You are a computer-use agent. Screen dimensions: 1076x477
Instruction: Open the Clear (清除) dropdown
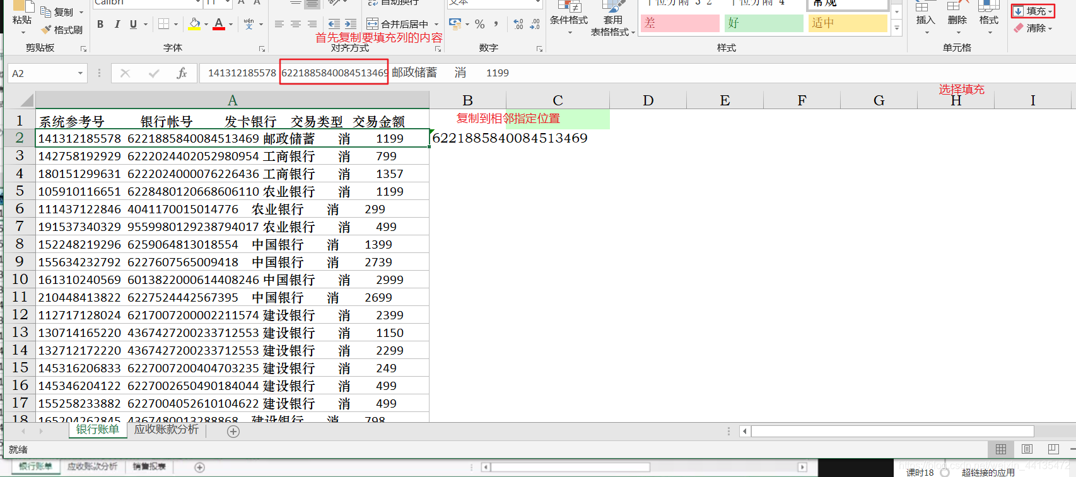(1033, 28)
